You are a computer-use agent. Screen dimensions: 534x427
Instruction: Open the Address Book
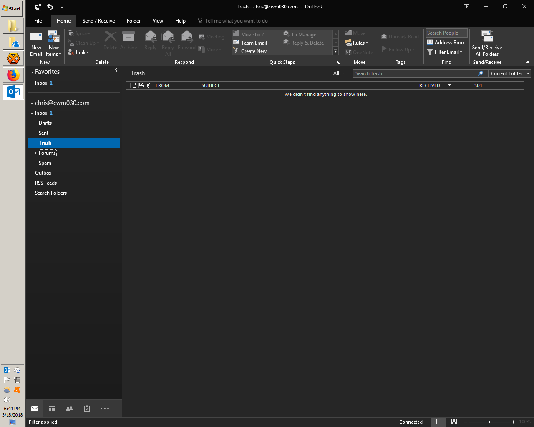(x=446, y=43)
